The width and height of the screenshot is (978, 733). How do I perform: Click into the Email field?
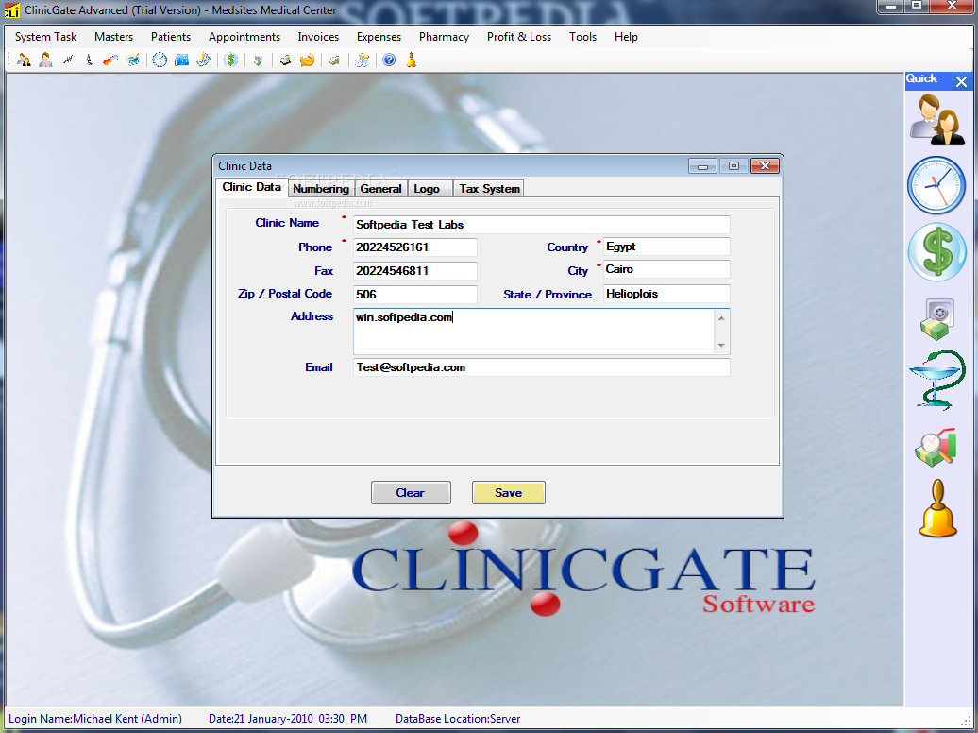(x=542, y=367)
